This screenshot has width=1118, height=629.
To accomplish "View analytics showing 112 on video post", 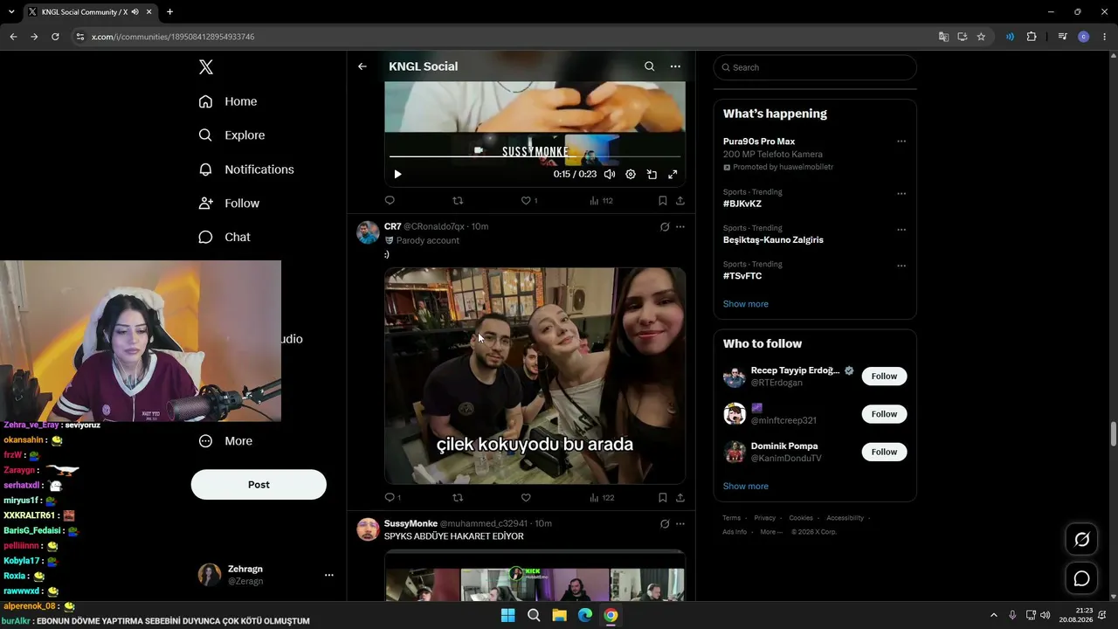I will coord(602,201).
